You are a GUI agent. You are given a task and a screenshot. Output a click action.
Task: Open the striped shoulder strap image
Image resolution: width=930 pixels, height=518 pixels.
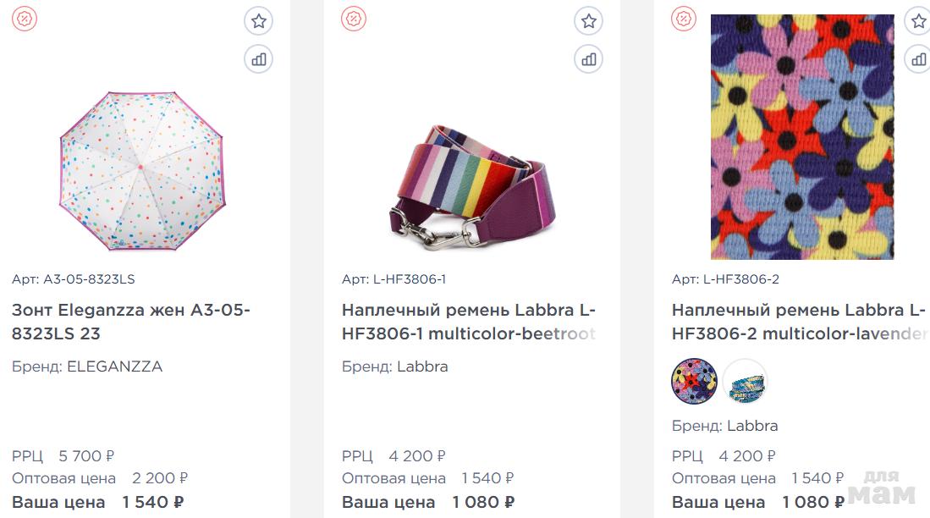click(473, 186)
